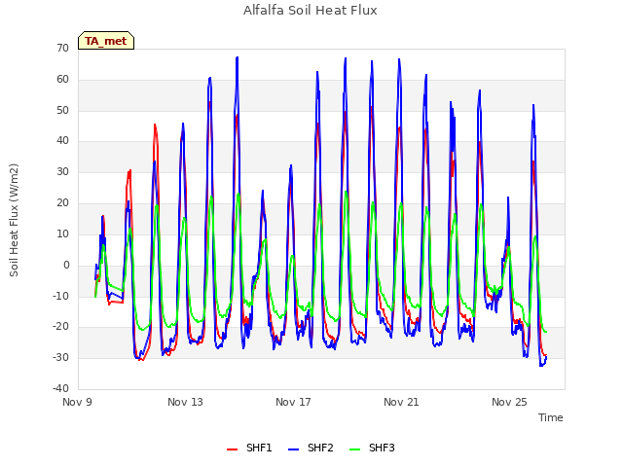This screenshot has width=623, height=467.
Task: Click the 20 y-axis tick label
Action: pos(62,203)
